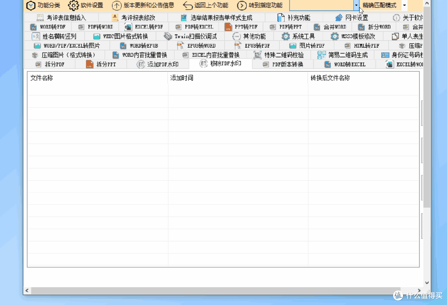
Task: Open the 其他功能 tab icon
Action: coord(236,36)
